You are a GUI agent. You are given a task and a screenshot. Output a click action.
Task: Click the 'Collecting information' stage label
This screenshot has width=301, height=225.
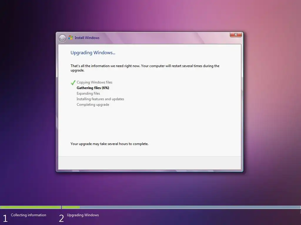pos(29,215)
